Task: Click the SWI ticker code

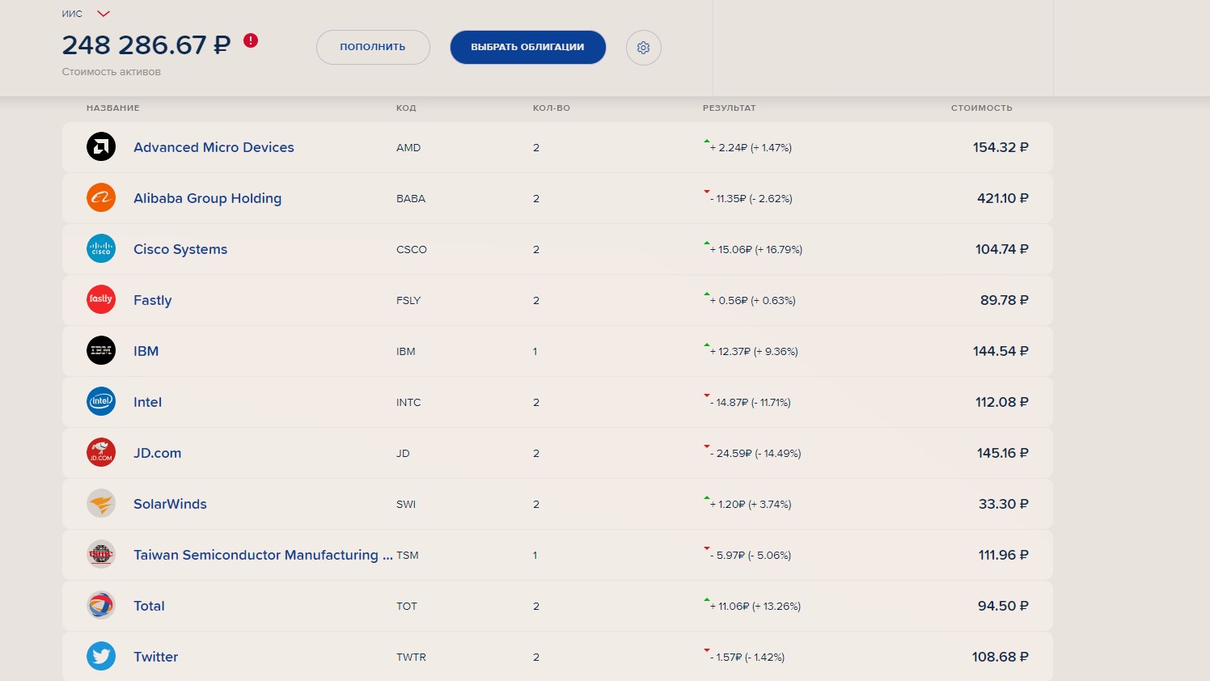Action: 406,504
